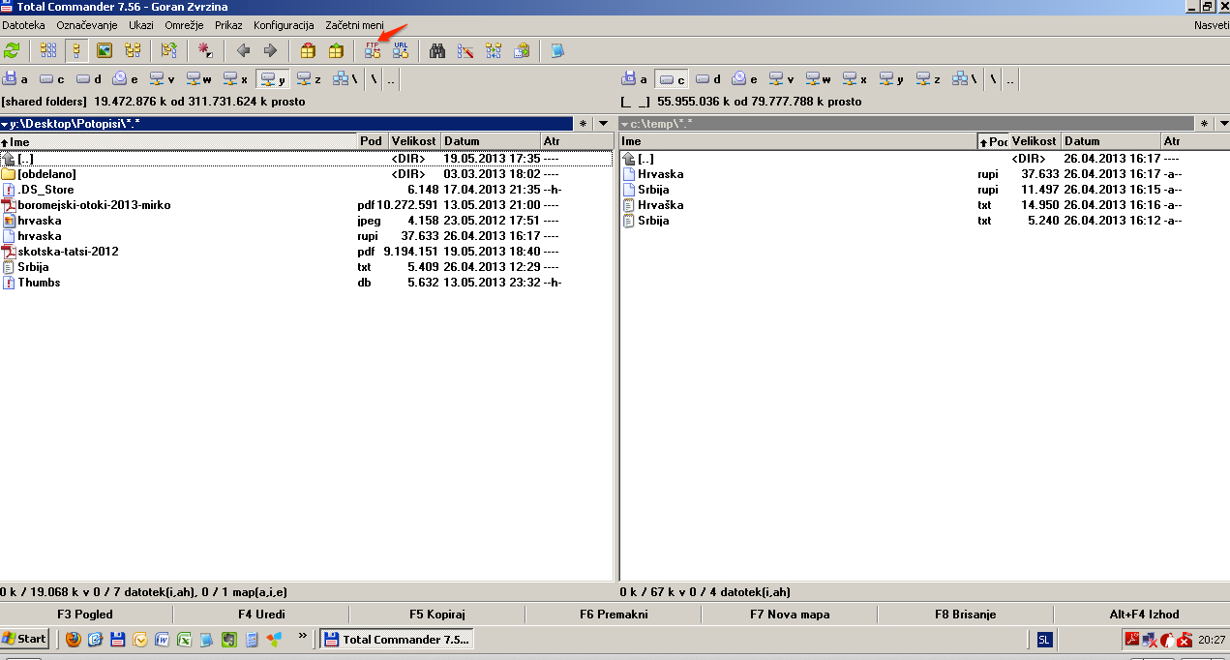Select drive c in the left drive bar

pyautogui.click(x=52, y=79)
